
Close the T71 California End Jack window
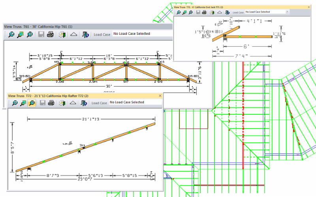click(308, 7)
